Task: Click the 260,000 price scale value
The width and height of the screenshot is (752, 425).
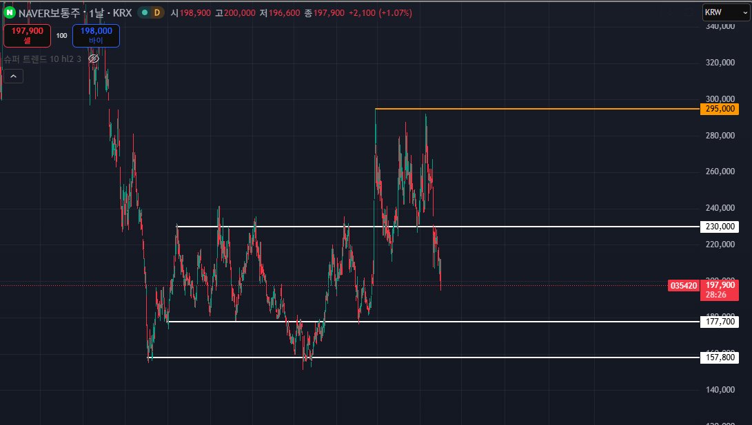Action: click(x=720, y=171)
